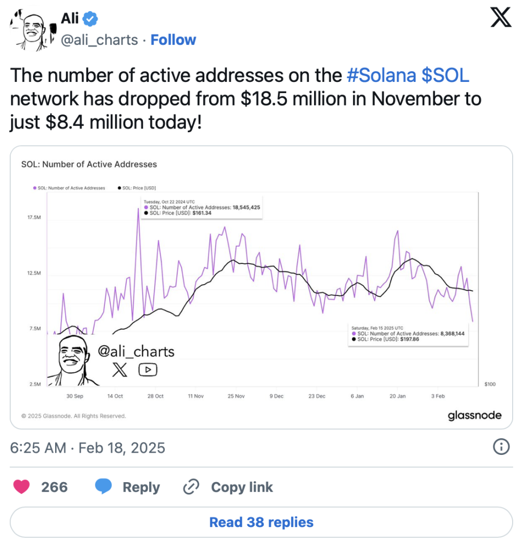Open the $SOL cashtag link
The image size is (518, 548).
[x=445, y=76]
